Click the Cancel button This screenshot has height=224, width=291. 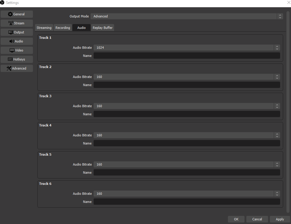click(257, 219)
